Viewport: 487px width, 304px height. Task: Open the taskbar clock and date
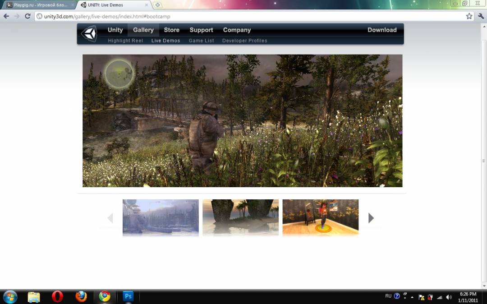pos(468,297)
